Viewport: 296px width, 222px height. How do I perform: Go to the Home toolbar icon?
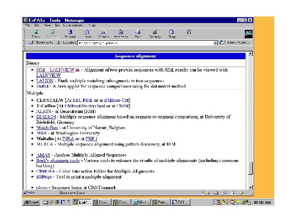(87, 34)
